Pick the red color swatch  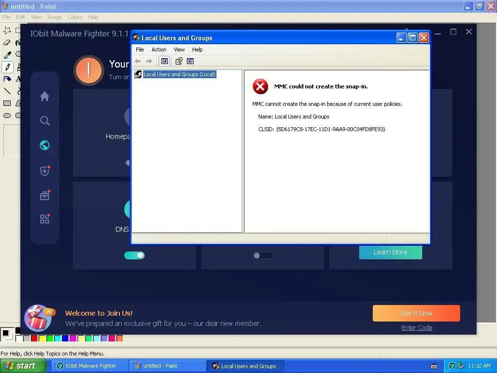tap(34, 339)
